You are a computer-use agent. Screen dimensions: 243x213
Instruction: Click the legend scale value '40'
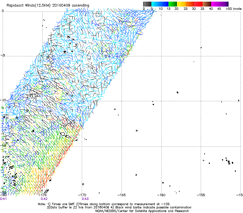click(211, 9)
